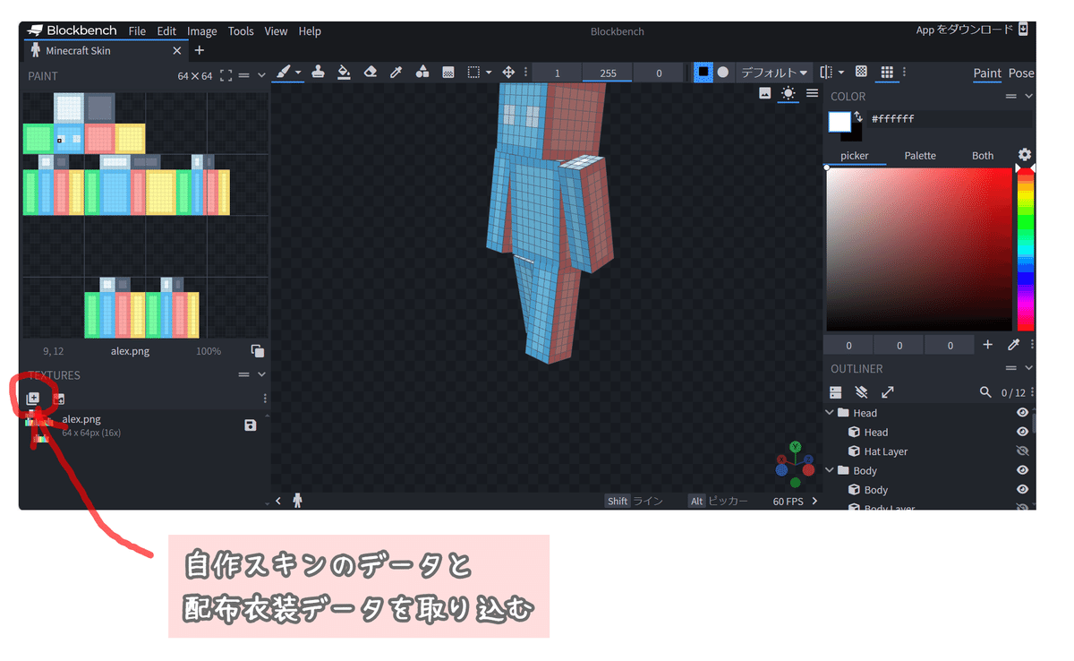The image size is (1074, 661).
Task: Choose the circle brush shape
Action: 722,73
